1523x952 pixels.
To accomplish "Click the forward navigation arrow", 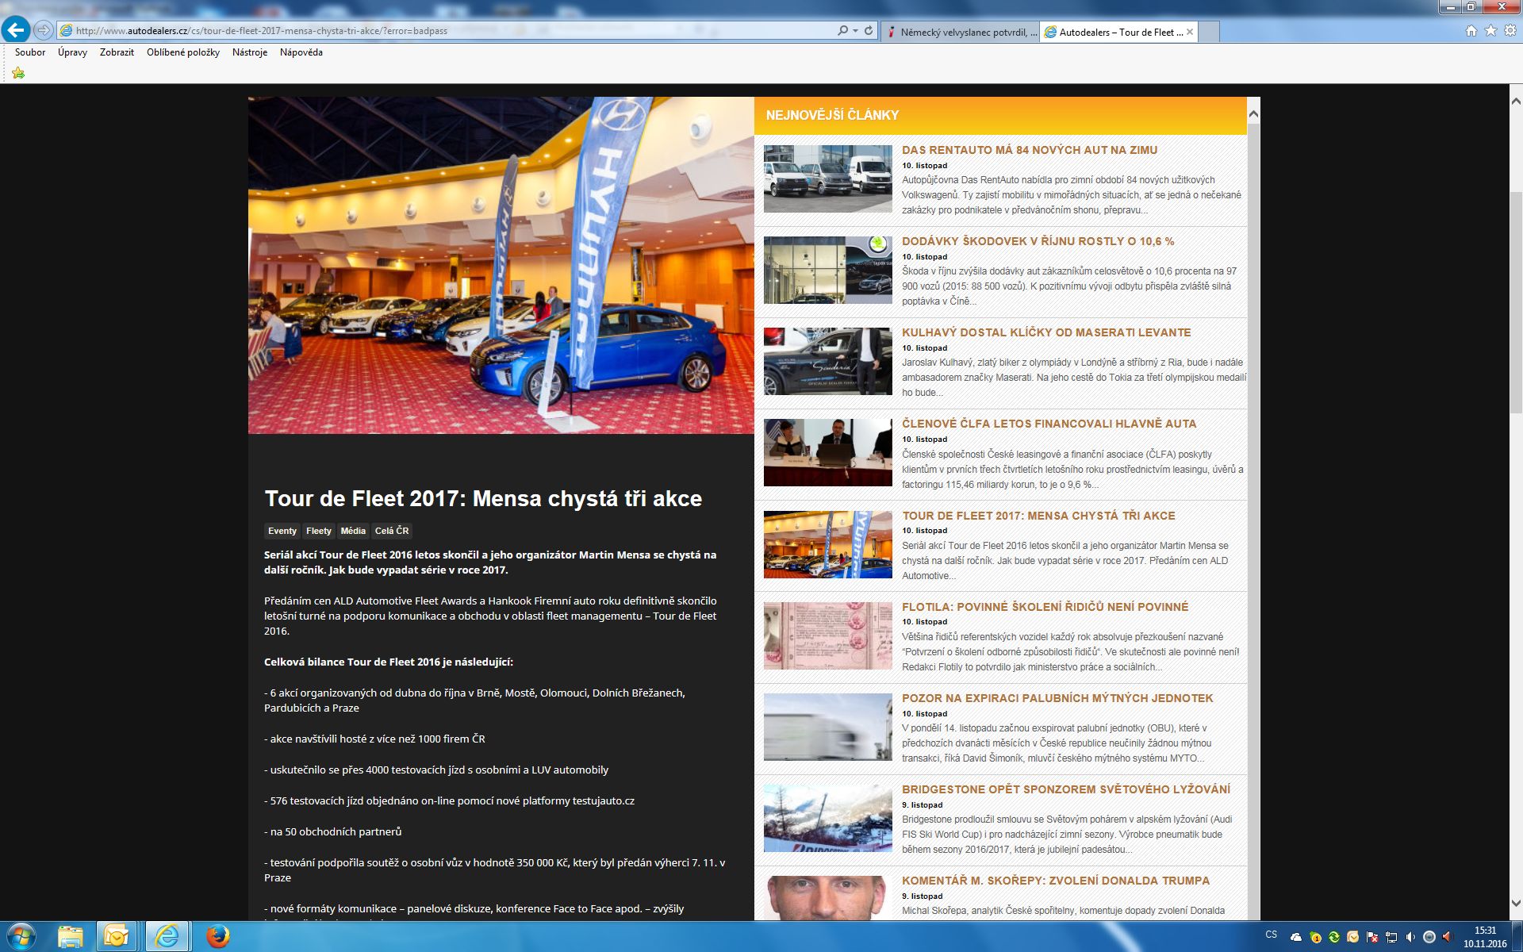I will 44,31.
